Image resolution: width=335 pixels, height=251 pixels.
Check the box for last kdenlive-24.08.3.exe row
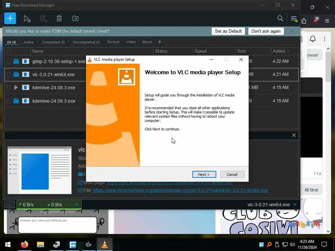coord(9,101)
